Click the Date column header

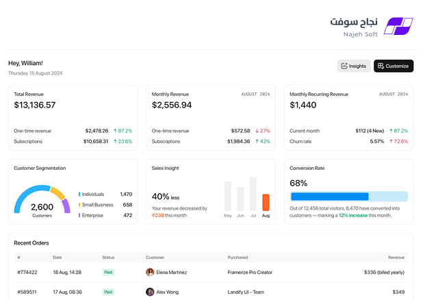coord(57,258)
